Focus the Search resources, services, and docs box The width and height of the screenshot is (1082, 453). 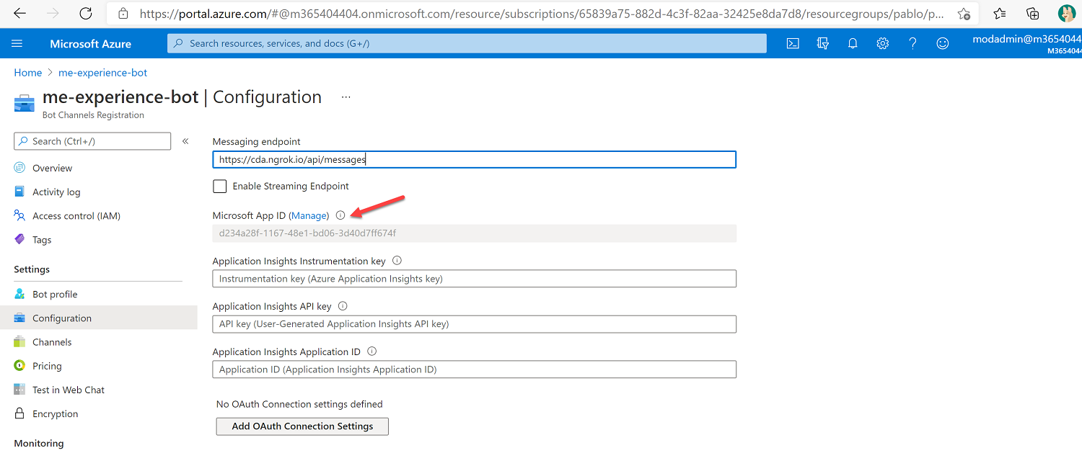pyautogui.click(x=467, y=43)
